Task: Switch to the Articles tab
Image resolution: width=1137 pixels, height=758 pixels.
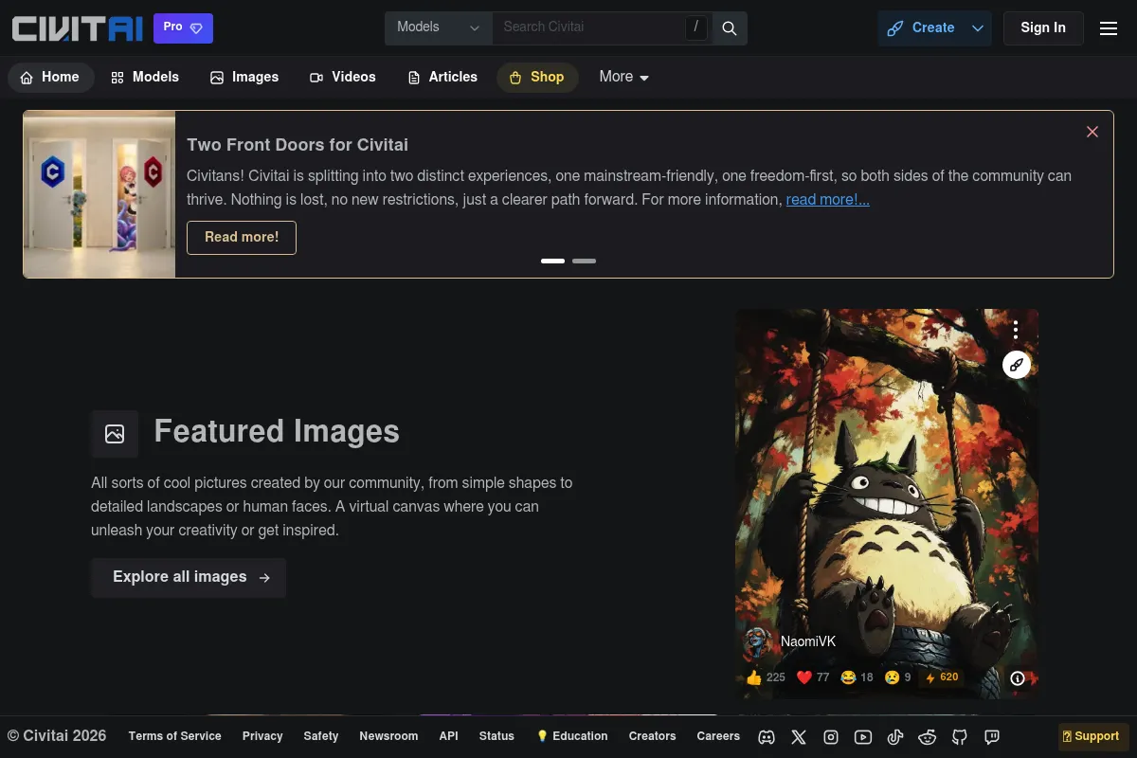Action: [x=442, y=77]
